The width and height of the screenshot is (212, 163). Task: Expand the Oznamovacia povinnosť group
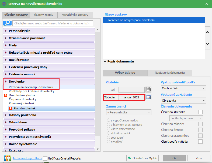[x=49, y=38]
